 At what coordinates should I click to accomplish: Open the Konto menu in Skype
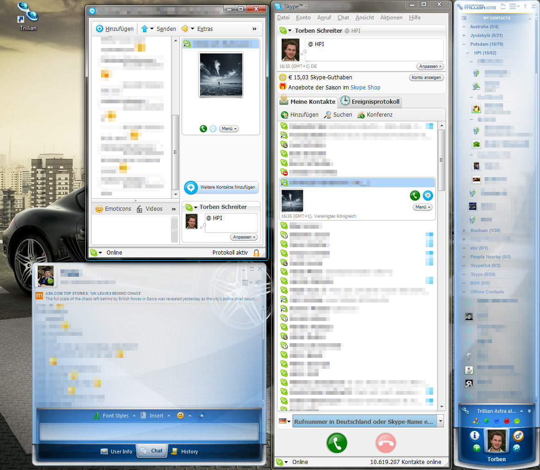(303, 18)
